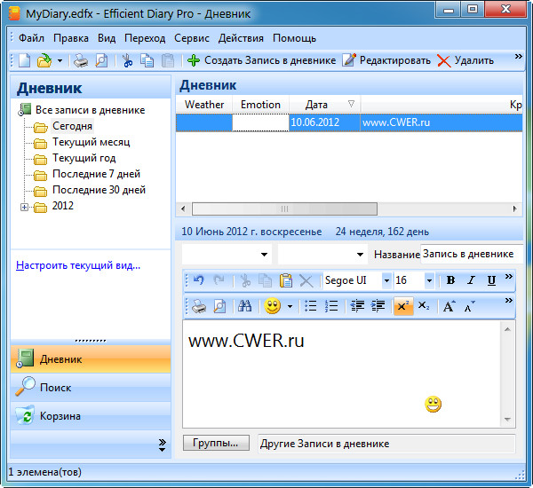This screenshot has width=533, height=488.
Task: Click the paste clipboard icon in editor toolbar
Action: 285,280
